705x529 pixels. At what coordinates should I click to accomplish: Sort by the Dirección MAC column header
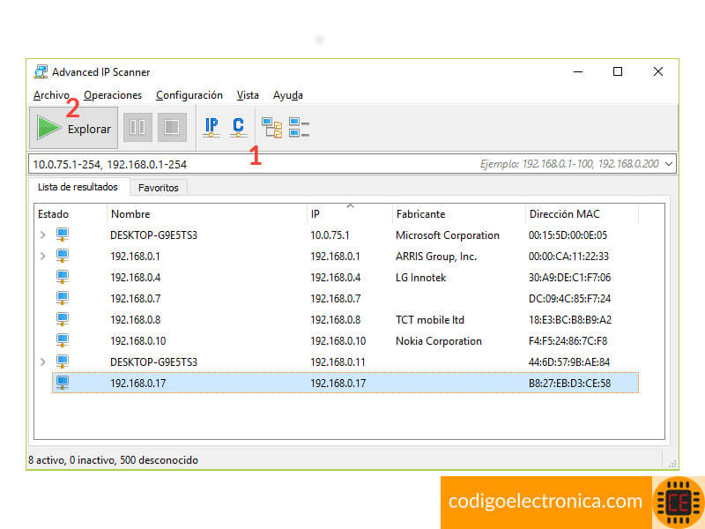point(582,214)
